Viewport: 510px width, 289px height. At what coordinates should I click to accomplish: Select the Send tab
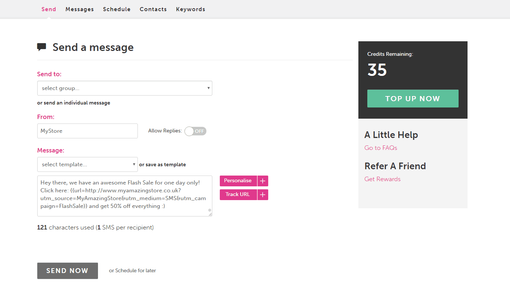pyautogui.click(x=48, y=9)
